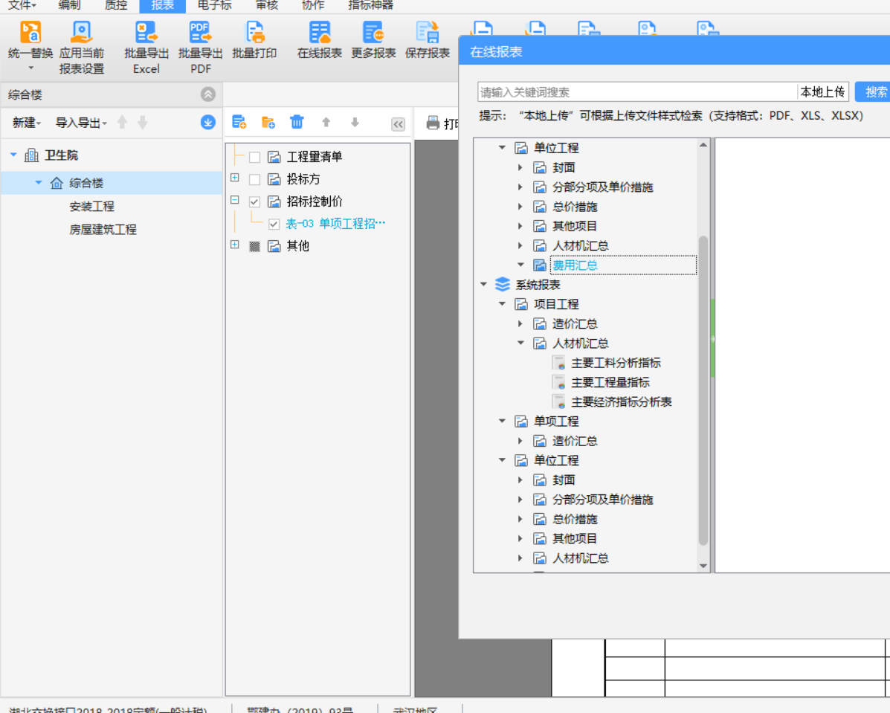Click the green splitter handle beside tree
The width and height of the screenshot is (890, 713).
click(712, 339)
